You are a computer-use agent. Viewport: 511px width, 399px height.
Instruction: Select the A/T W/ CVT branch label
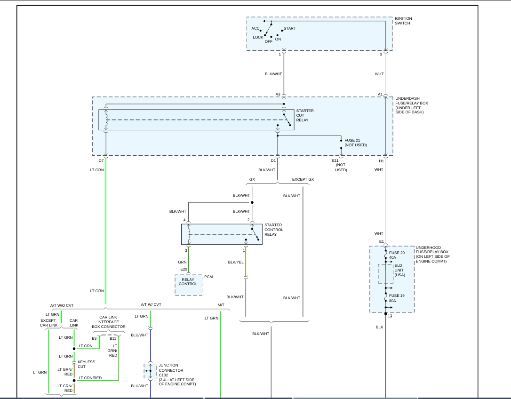(x=151, y=305)
